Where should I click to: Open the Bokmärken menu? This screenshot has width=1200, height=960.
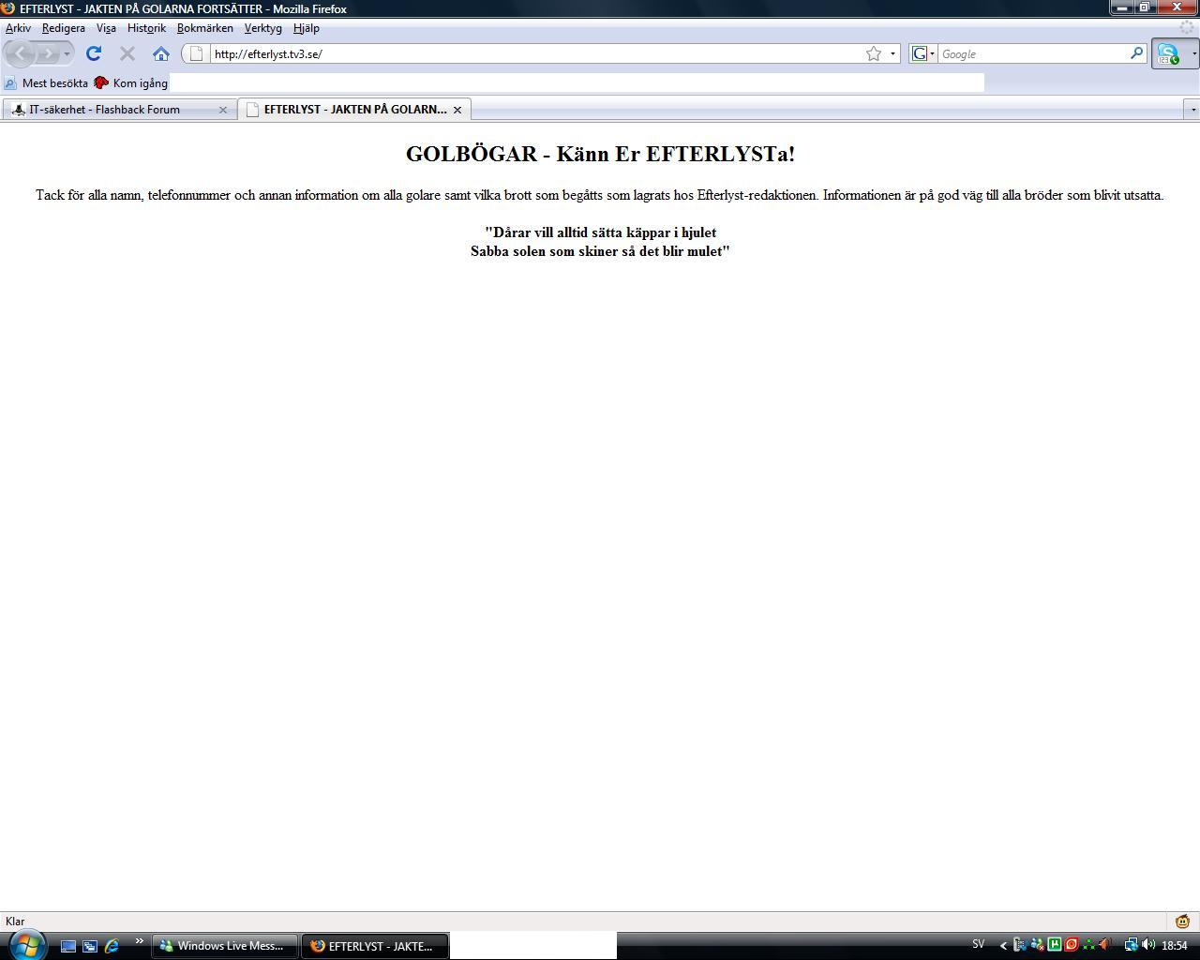click(x=204, y=28)
